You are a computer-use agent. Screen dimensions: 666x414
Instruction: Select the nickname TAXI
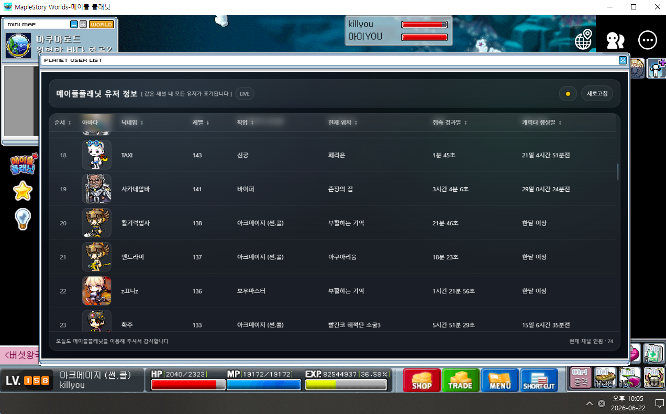pyautogui.click(x=127, y=156)
